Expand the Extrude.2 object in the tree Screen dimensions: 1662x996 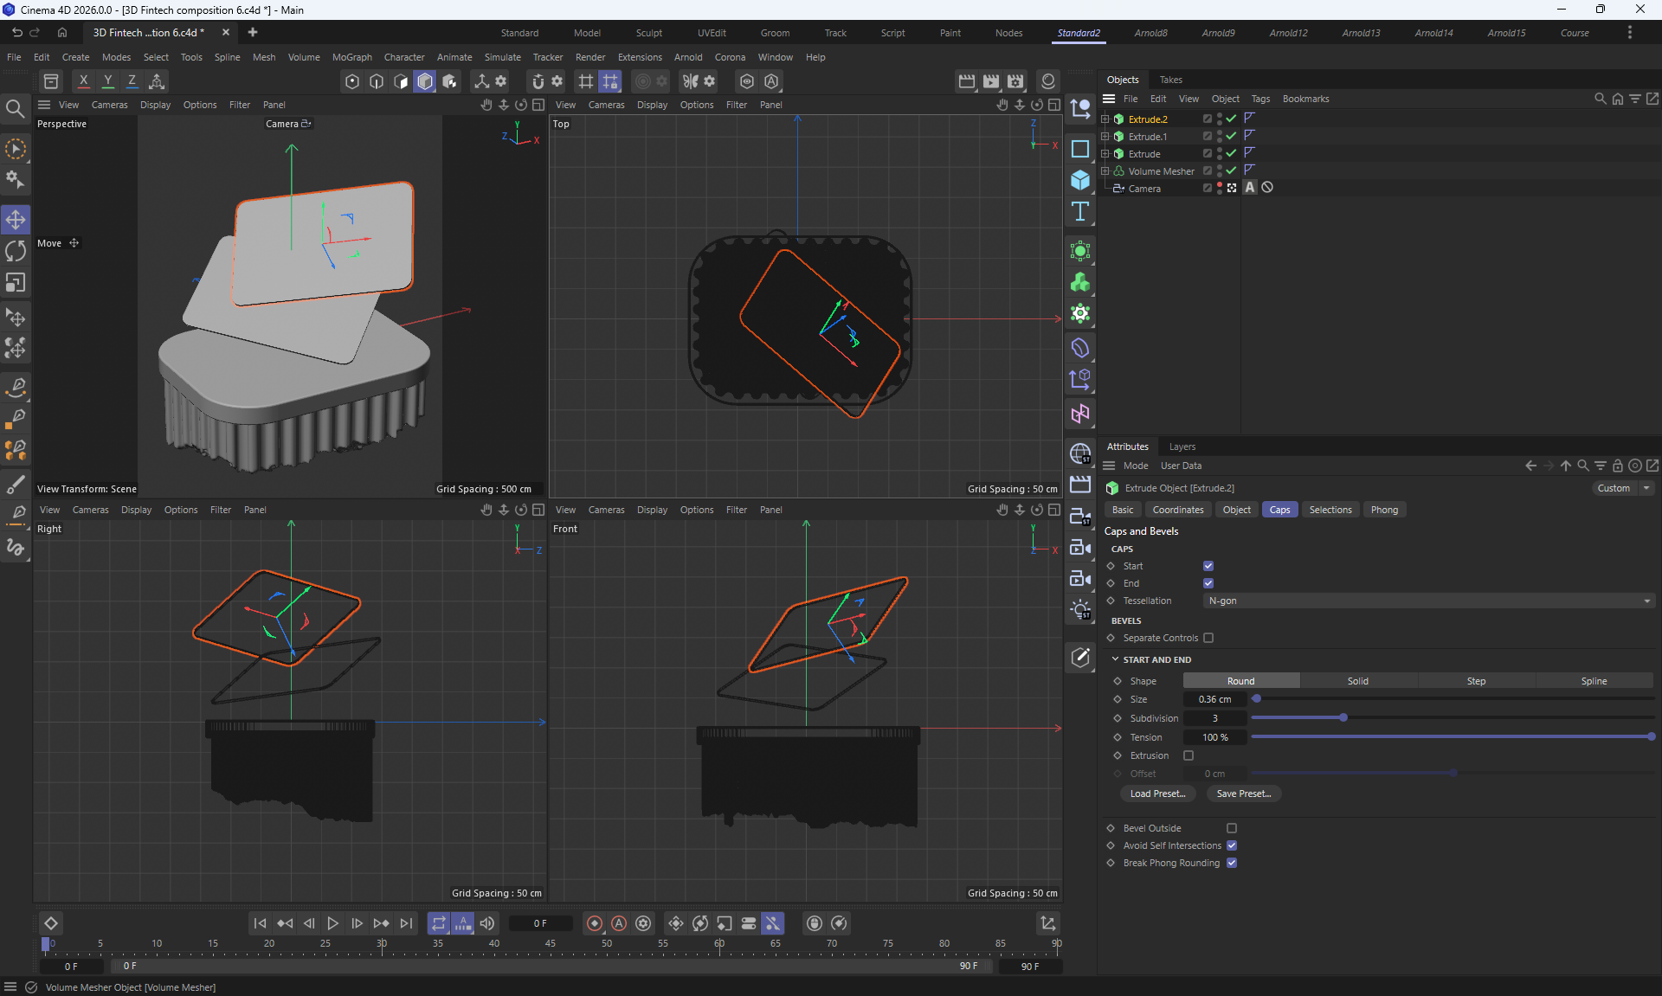tap(1105, 119)
